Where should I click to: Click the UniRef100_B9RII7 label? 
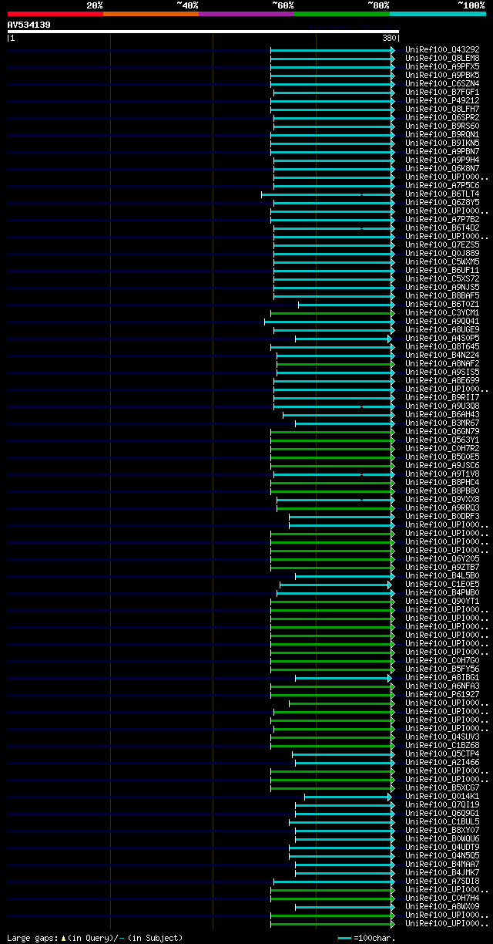(442, 397)
